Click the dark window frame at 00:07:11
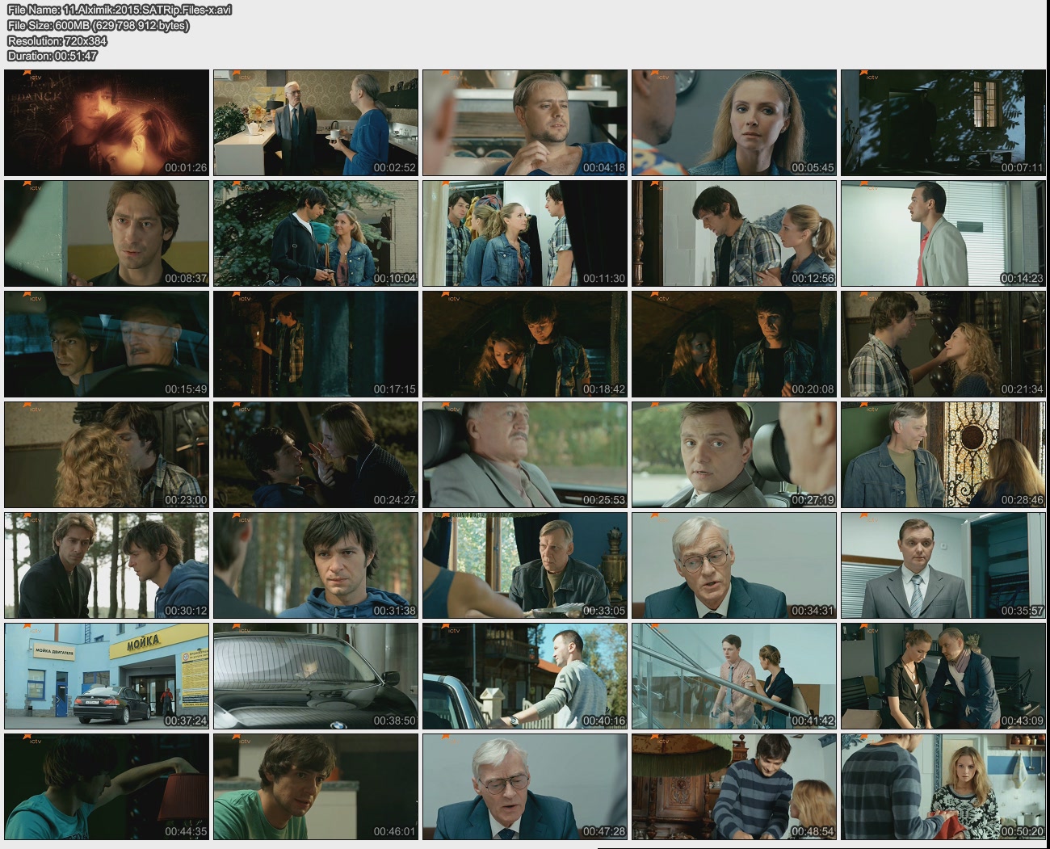Viewport: 1050px width, 849px height. tap(943, 123)
